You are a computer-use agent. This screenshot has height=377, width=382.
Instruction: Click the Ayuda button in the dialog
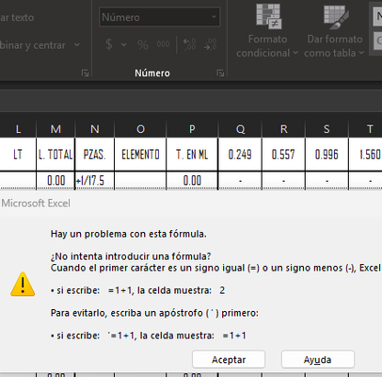coord(318,359)
